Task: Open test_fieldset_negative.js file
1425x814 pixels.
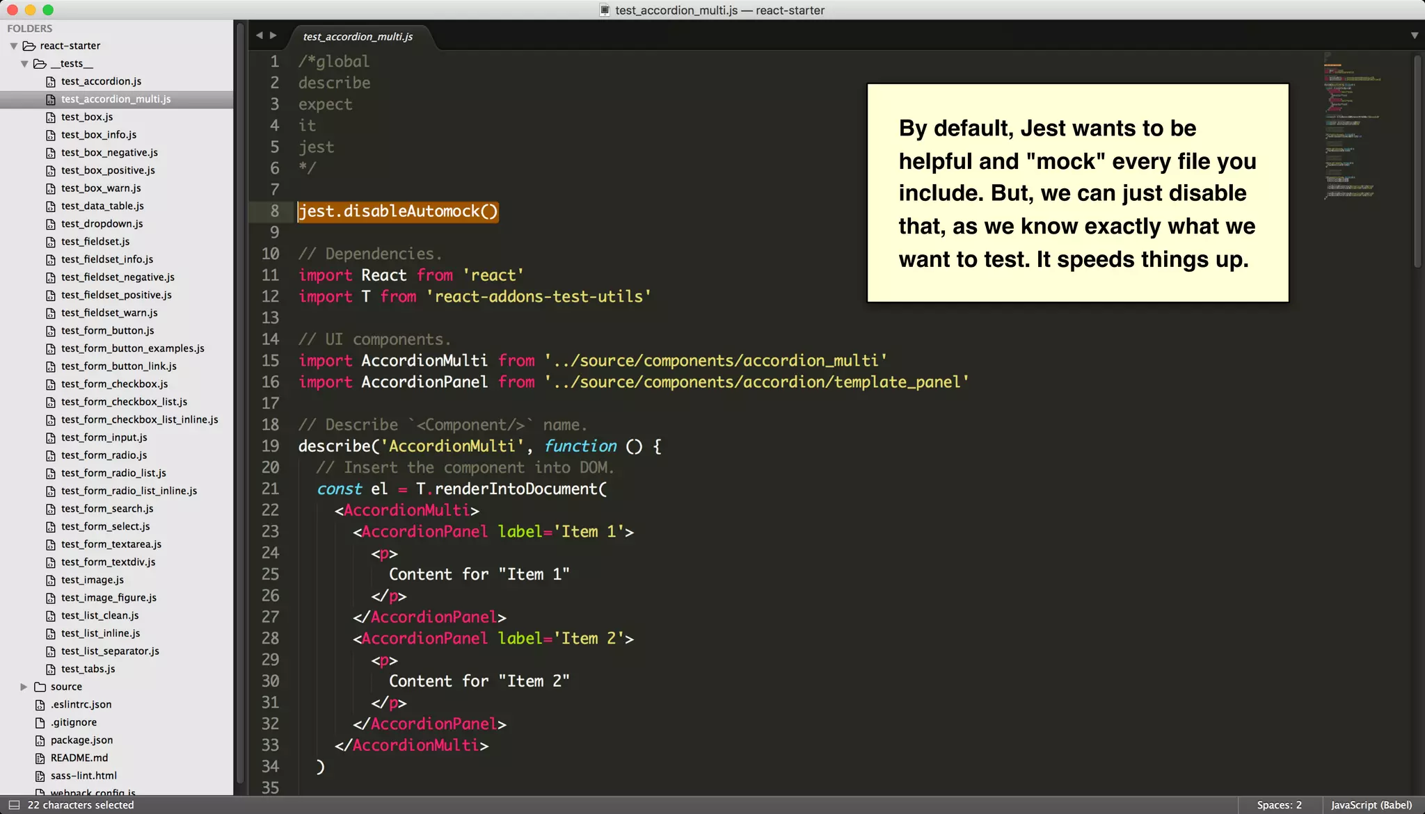Action: point(118,277)
